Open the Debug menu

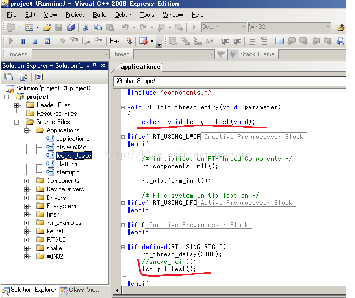(123, 15)
